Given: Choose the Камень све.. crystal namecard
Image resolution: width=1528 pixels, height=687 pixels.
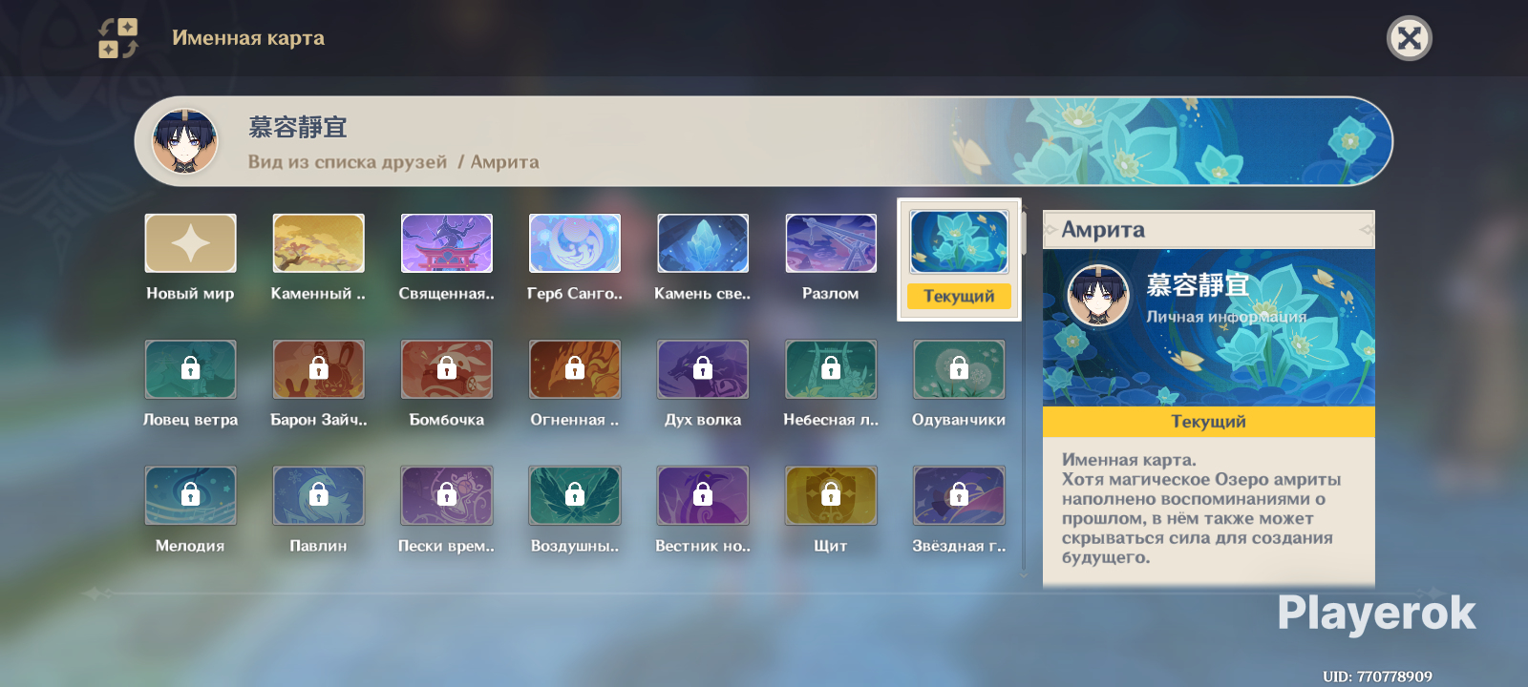Looking at the screenshot, I should (x=702, y=243).
